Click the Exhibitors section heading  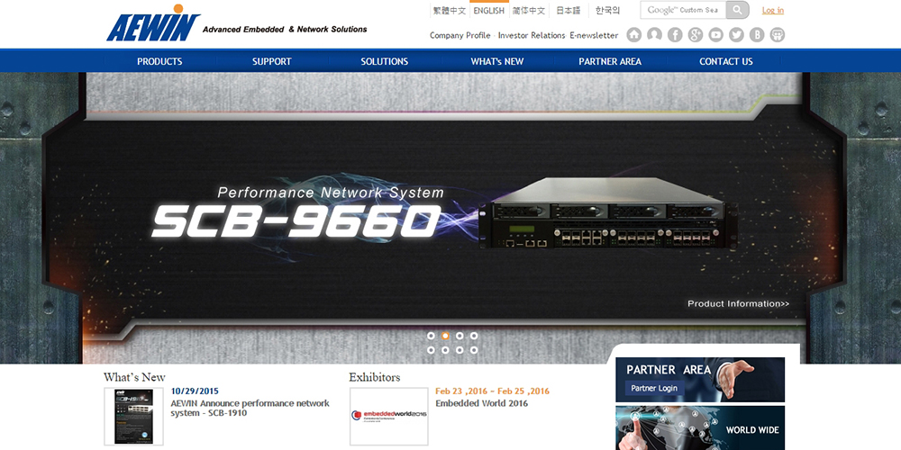(375, 377)
